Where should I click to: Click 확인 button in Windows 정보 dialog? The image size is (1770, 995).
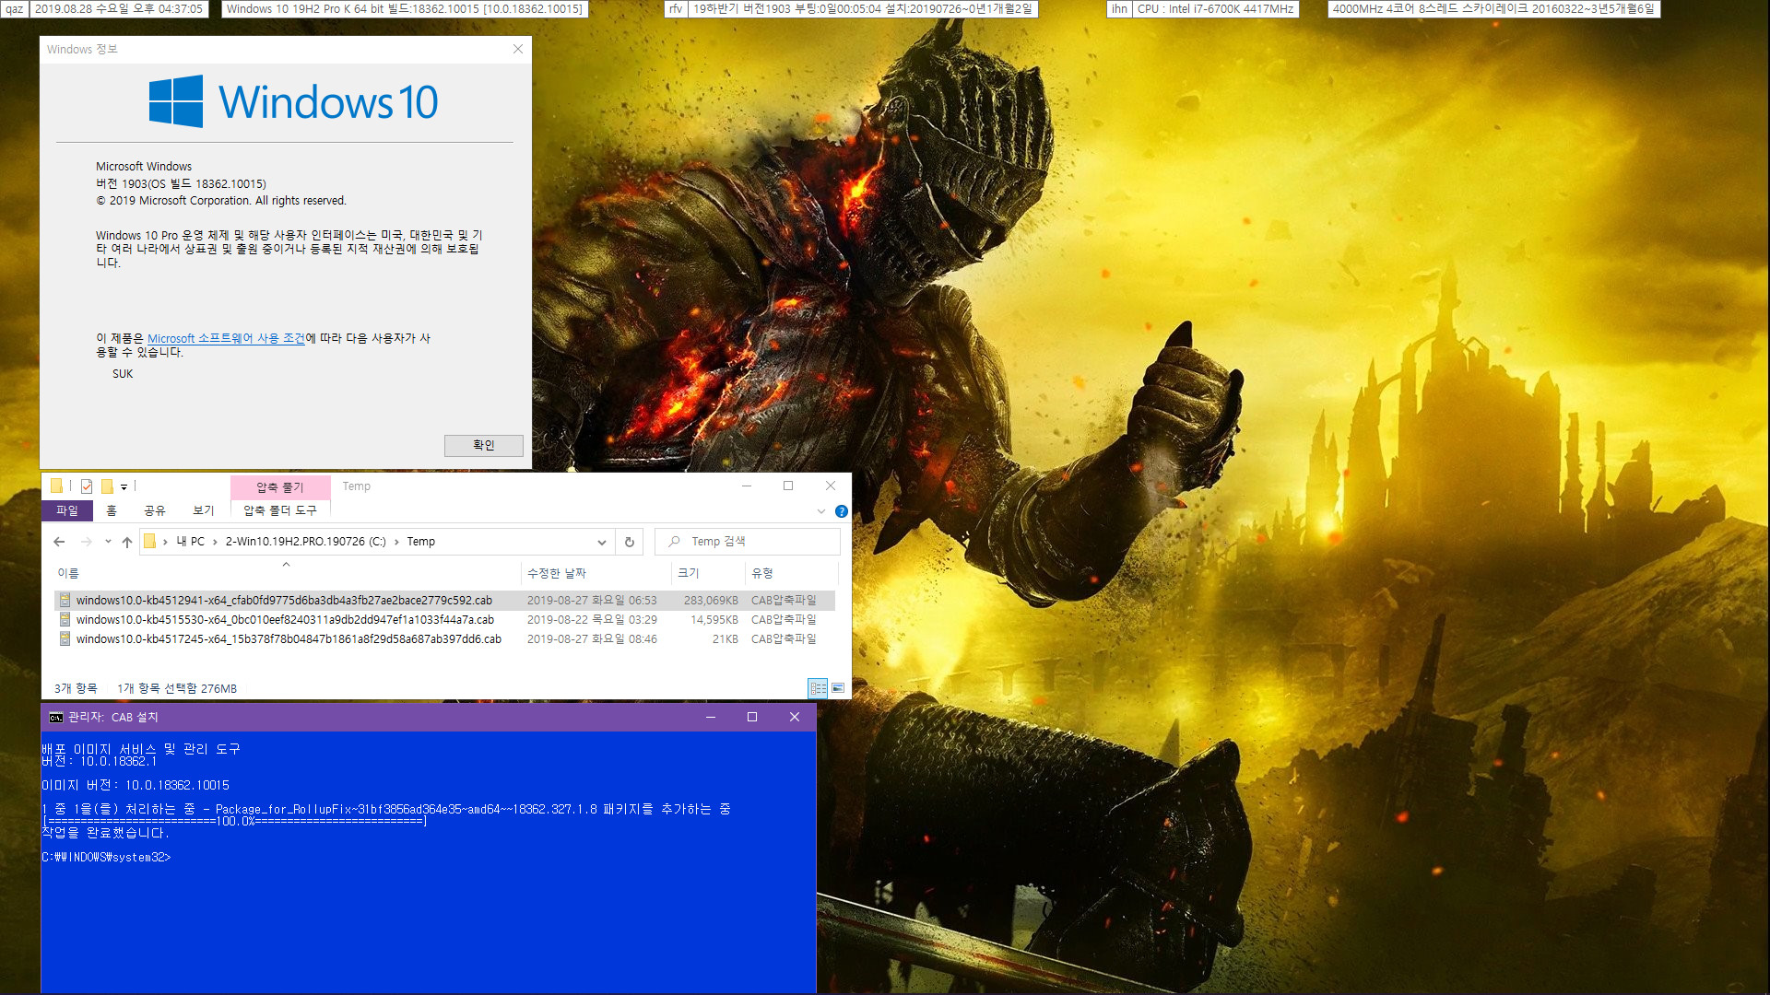point(484,445)
